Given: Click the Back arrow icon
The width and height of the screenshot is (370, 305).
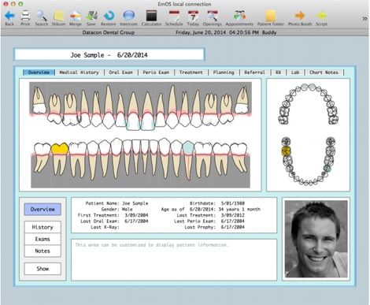Looking at the screenshot, I should tap(9, 16).
